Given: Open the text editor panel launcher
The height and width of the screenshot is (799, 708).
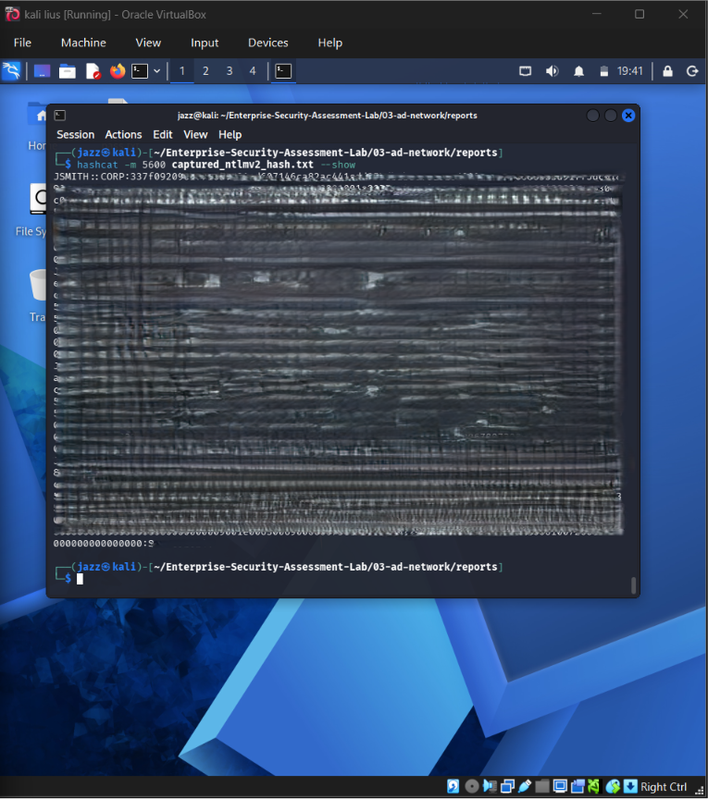Looking at the screenshot, I should [x=93, y=71].
